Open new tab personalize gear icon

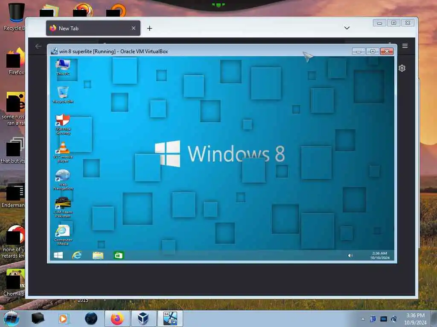(x=402, y=68)
